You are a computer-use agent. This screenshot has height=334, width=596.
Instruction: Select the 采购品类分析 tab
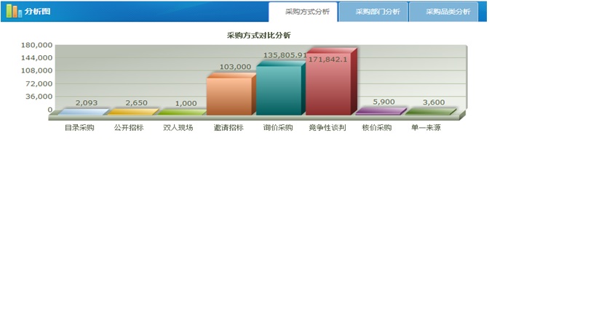point(448,12)
